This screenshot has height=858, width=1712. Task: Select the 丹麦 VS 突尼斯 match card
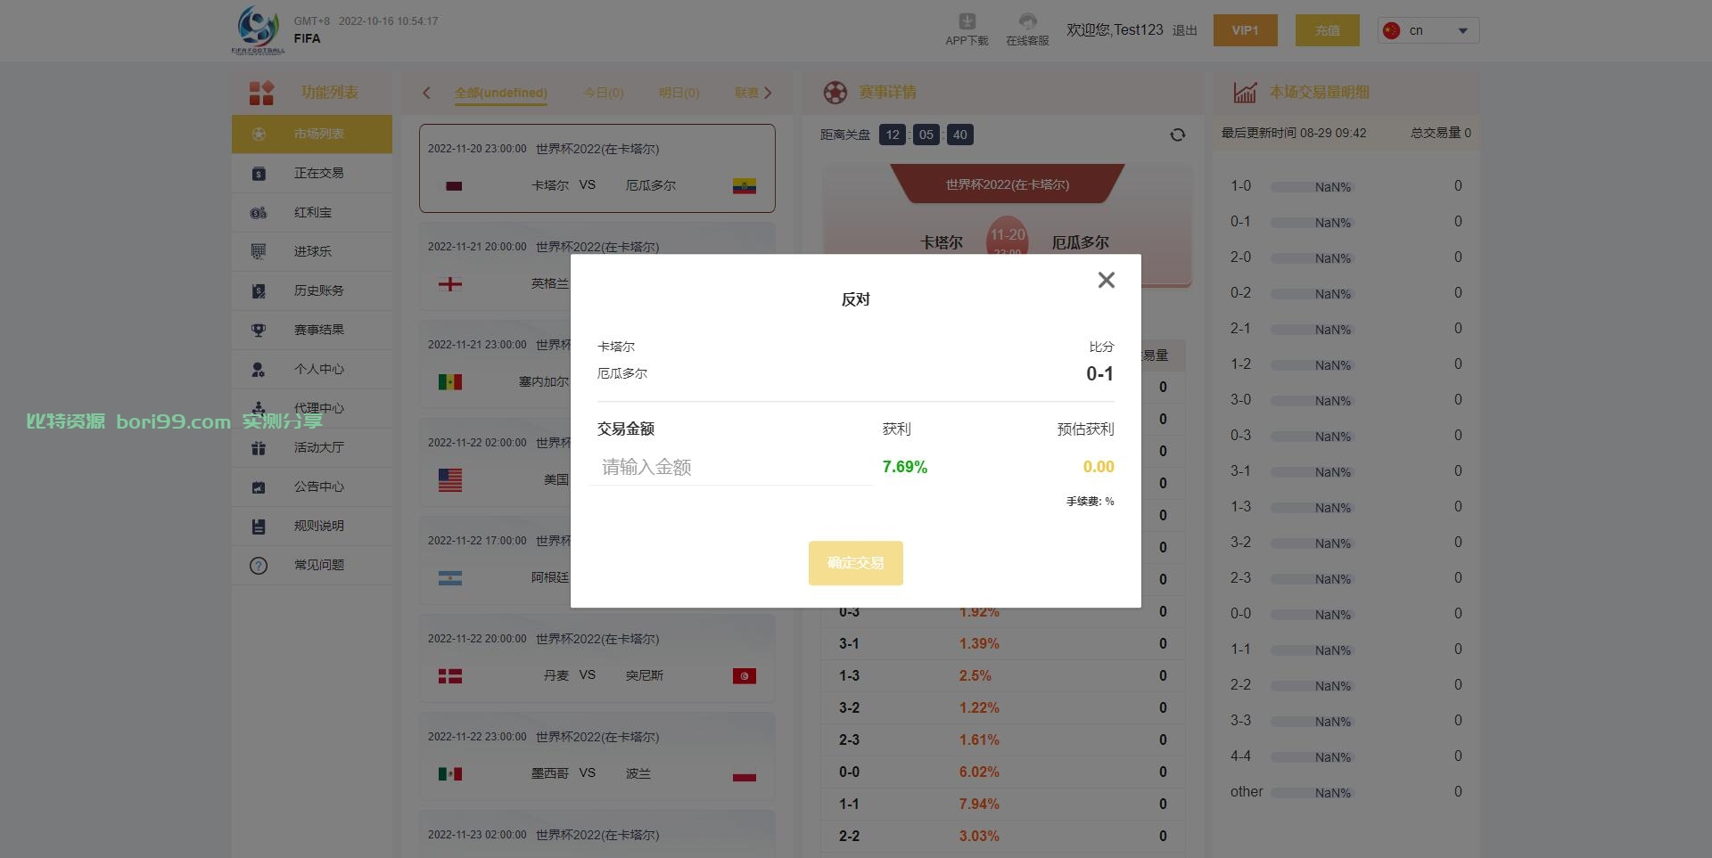pyautogui.click(x=597, y=658)
